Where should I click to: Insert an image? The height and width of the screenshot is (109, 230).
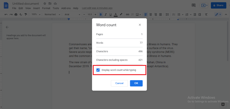click(x=137, y=14)
